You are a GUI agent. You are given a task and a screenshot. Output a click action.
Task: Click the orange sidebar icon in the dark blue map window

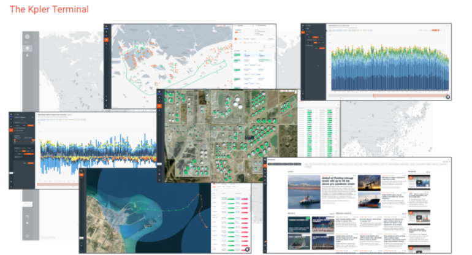[82, 175]
